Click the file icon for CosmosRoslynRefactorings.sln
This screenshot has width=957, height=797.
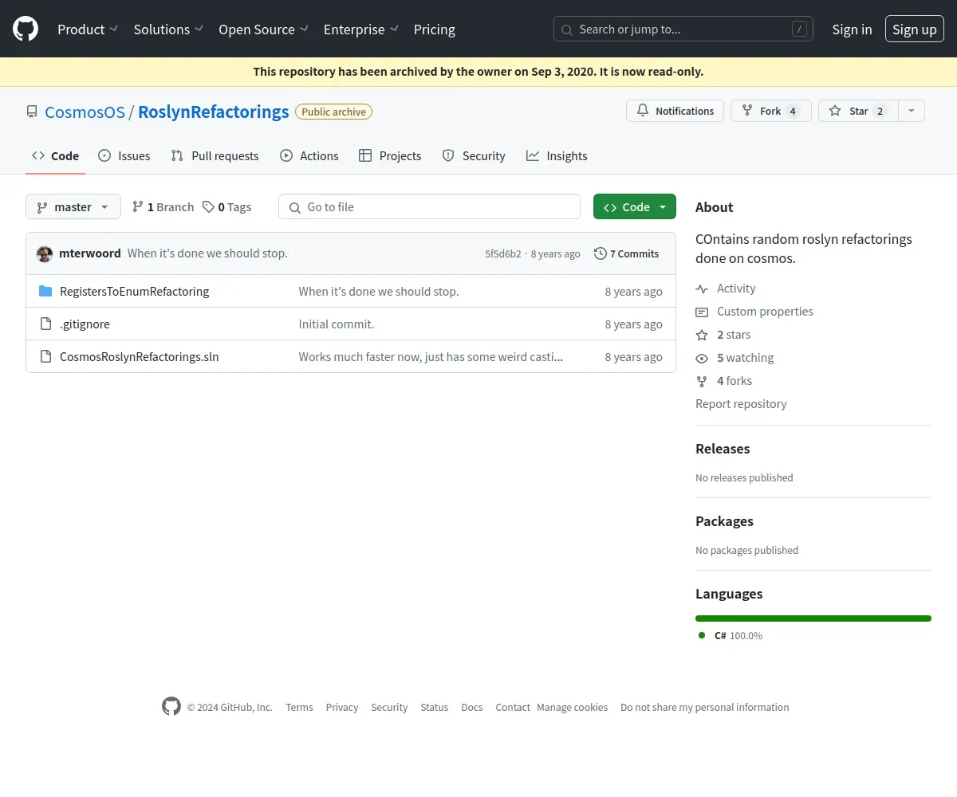(45, 356)
